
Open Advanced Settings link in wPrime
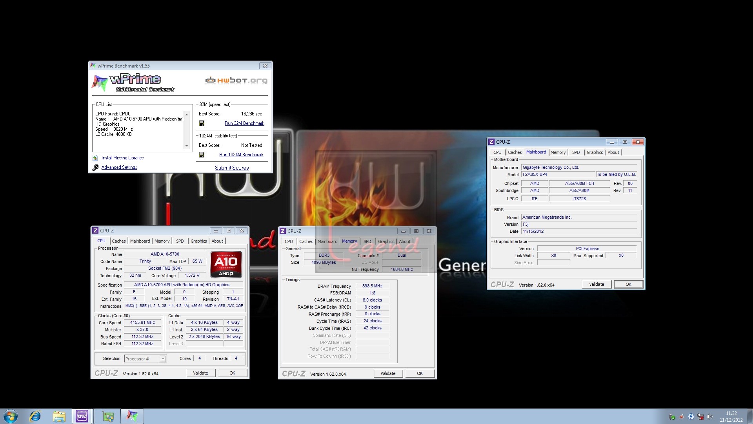tap(119, 167)
